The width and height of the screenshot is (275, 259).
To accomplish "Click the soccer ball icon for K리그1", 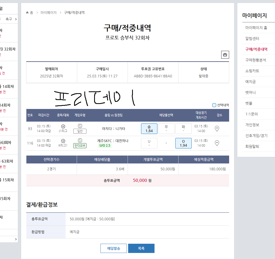I will coord(63,141).
